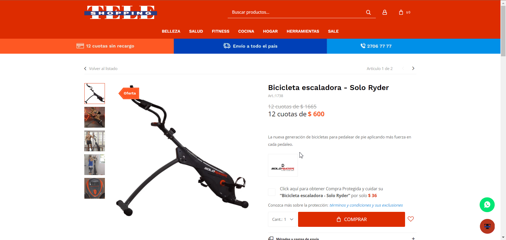
Task: Open the dark red chat widget icon
Action: click(487, 226)
